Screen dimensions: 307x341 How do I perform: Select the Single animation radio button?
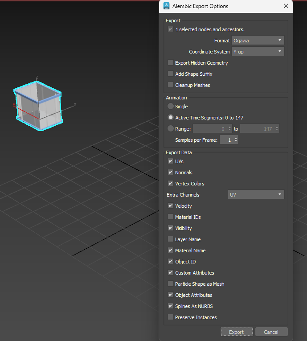click(171, 107)
